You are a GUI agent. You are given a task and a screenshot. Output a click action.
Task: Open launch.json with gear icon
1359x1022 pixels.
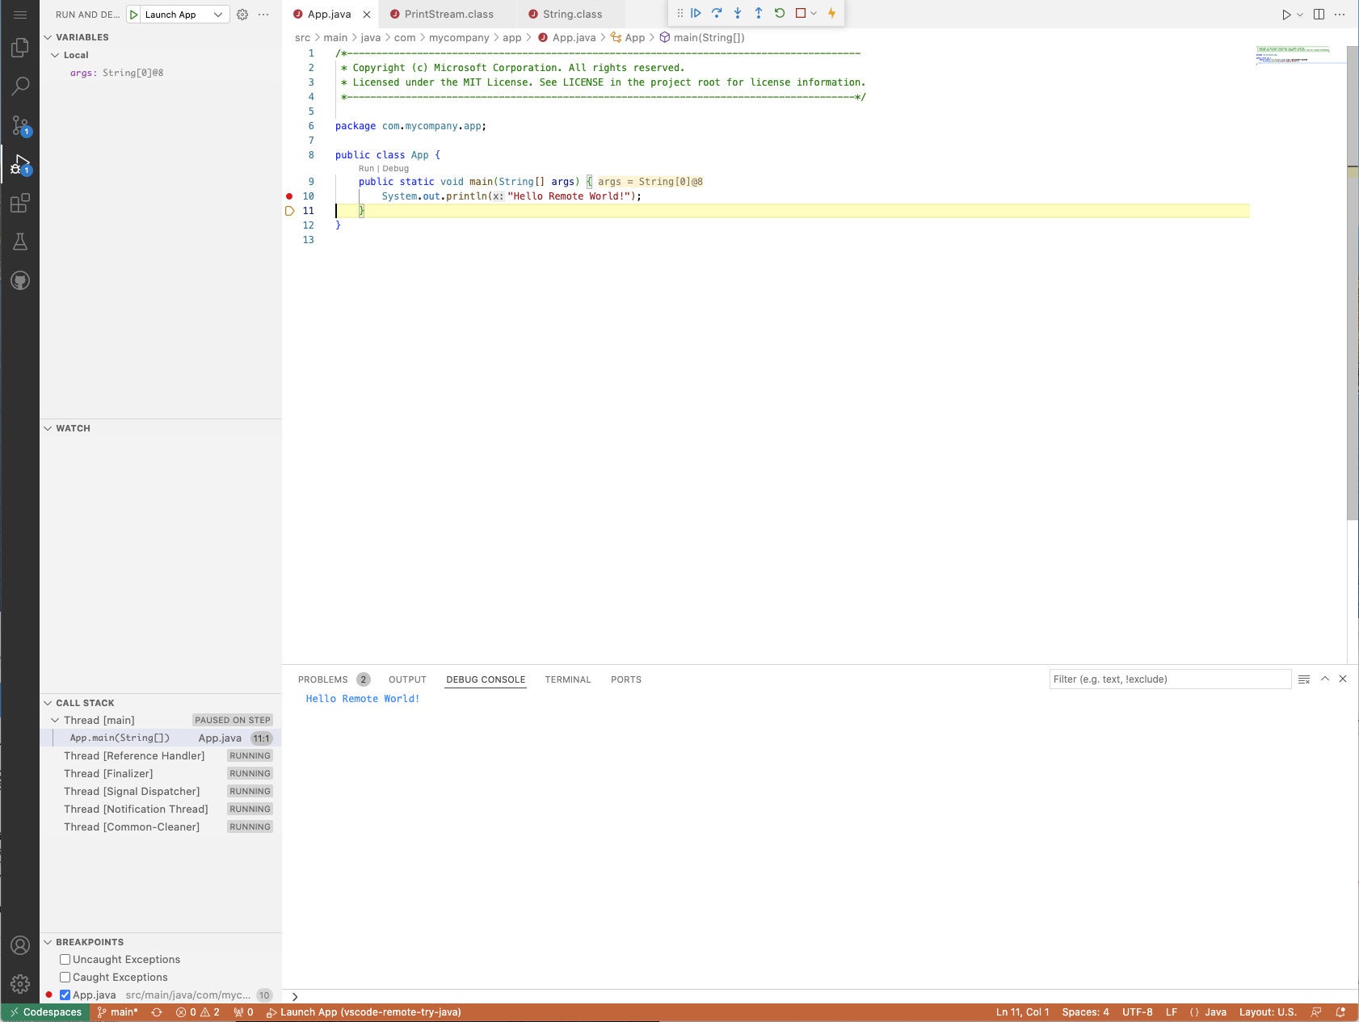[242, 15]
